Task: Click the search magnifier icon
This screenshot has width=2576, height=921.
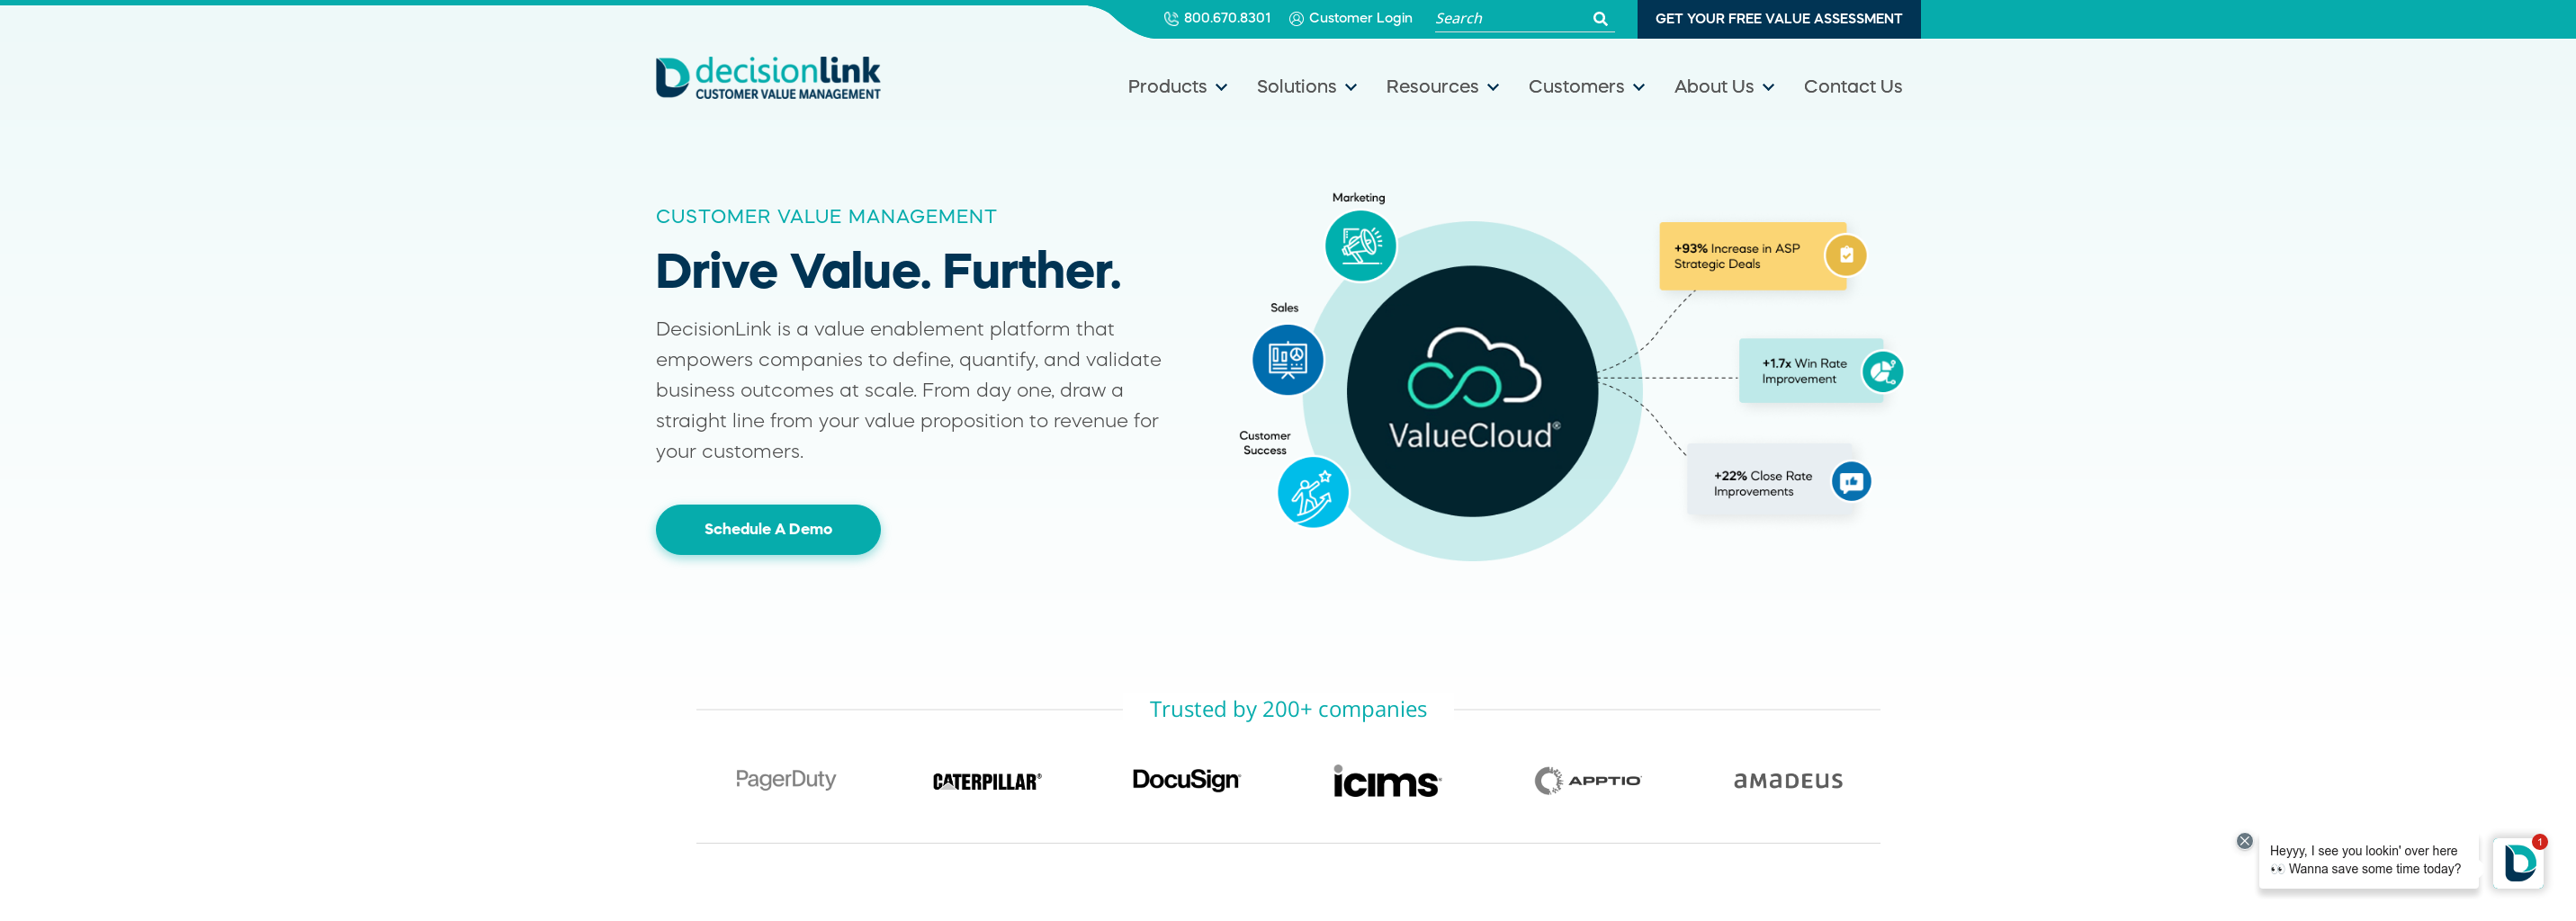Action: (x=1600, y=19)
